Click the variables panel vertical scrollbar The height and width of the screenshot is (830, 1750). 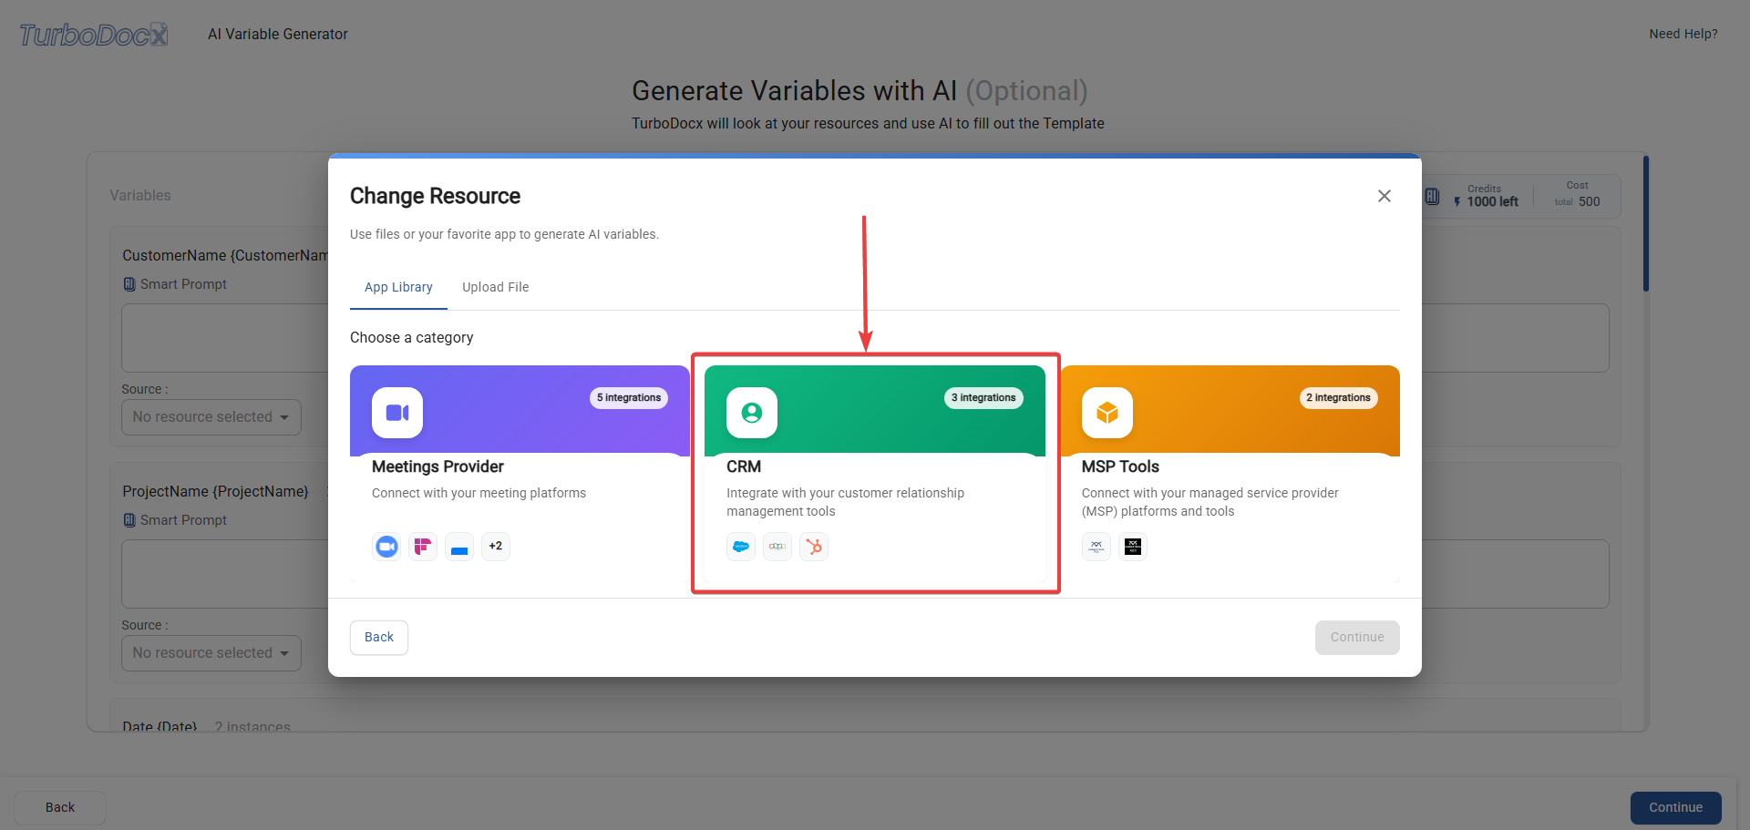[x=1646, y=224]
